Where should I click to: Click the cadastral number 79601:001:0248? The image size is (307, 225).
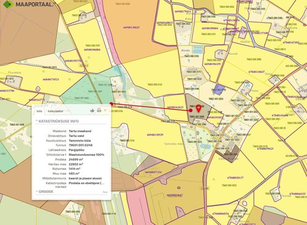(80, 145)
